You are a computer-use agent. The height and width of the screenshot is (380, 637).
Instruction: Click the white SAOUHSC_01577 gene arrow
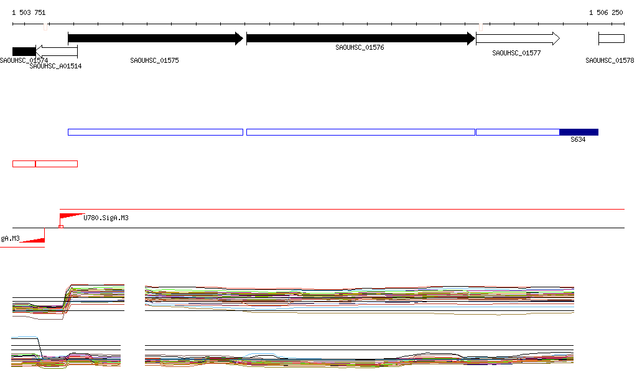click(517, 39)
